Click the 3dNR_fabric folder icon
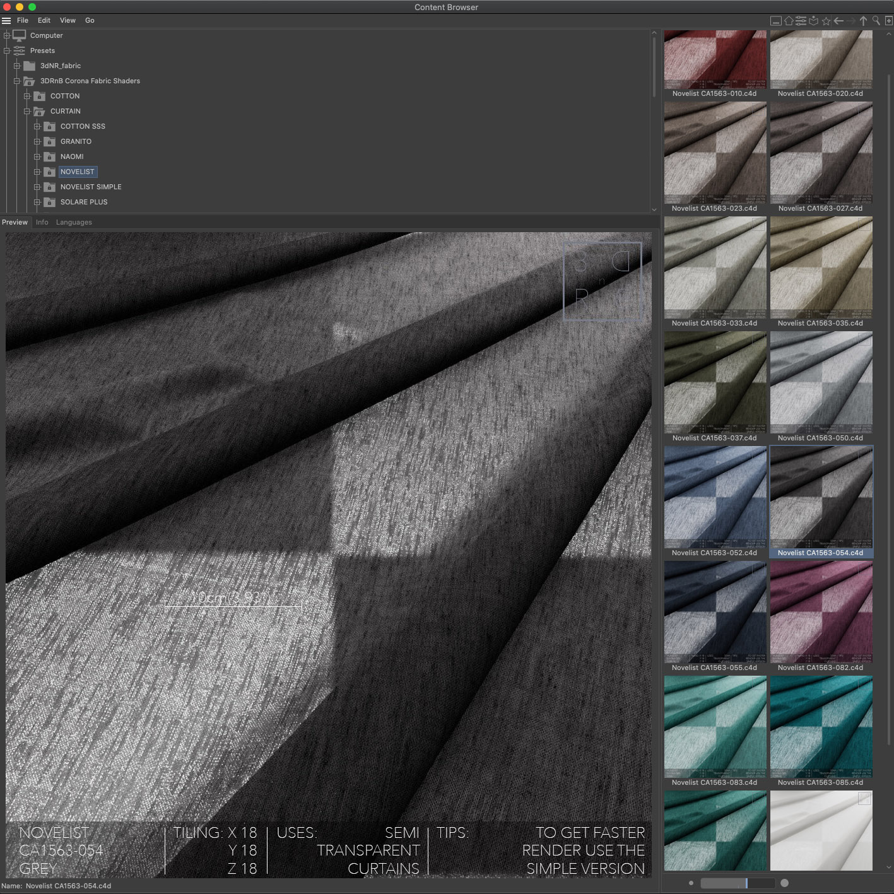Screen dimensions: 894x894 [x=30, y=66]
